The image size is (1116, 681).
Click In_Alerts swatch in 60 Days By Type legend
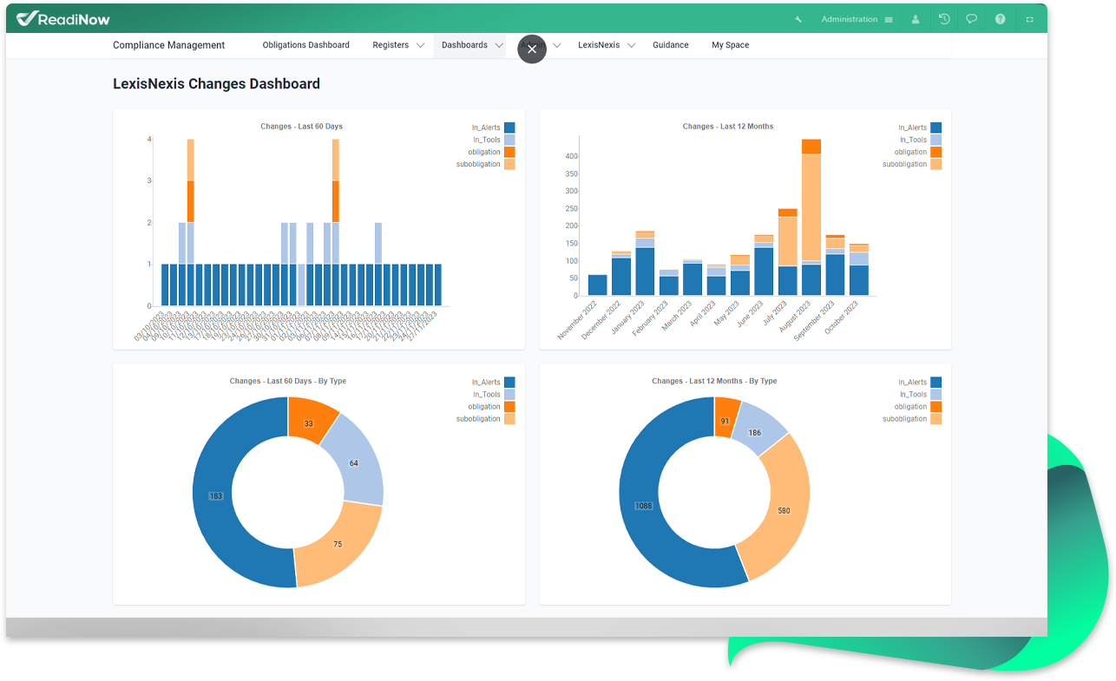[x=509, y=382]
